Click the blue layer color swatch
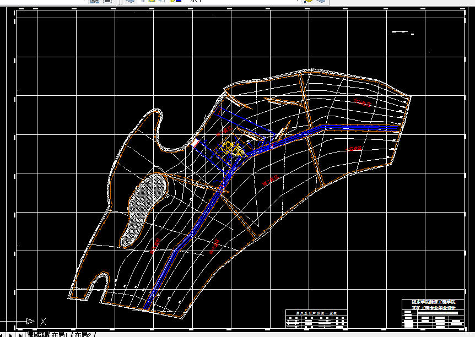 coord(179,1)
